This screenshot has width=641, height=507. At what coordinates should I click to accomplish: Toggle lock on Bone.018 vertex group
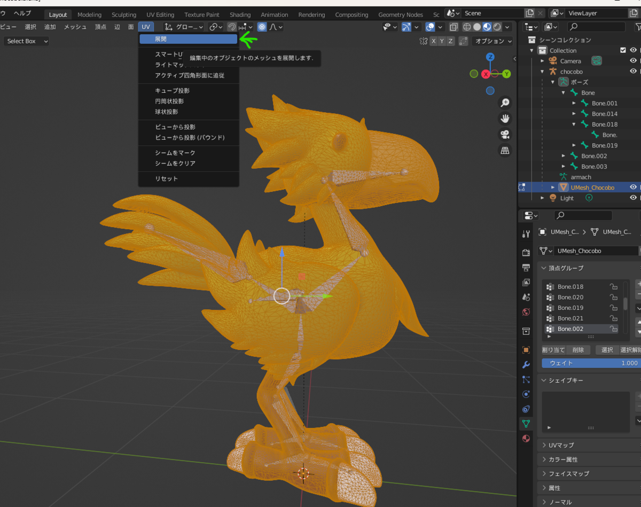[614, 286]
